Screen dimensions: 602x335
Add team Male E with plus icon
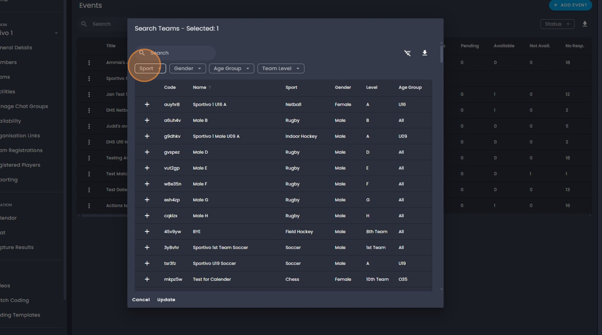[147, 168]
